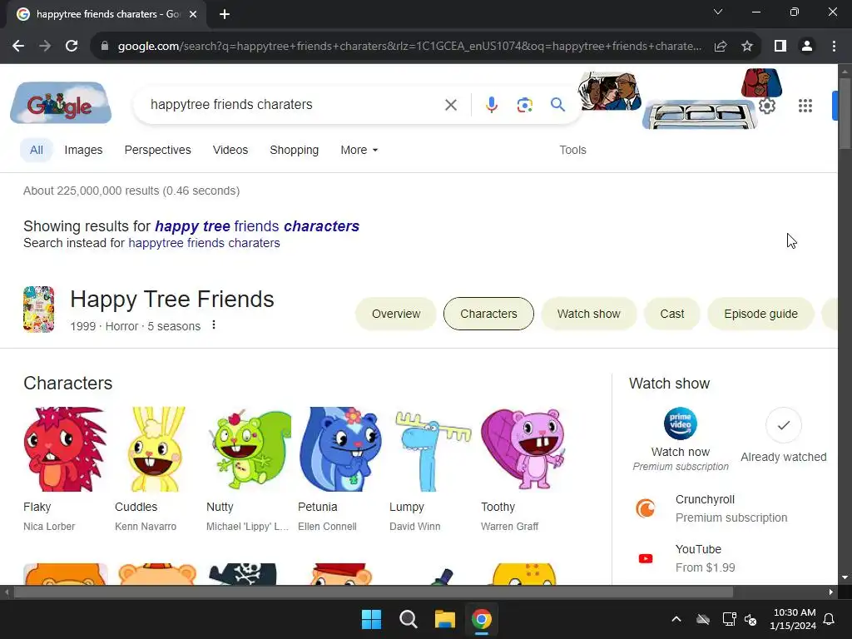Open File Explorer from the taskbar
This screenshot has height=639, width=852.
(x=444, y=619)
